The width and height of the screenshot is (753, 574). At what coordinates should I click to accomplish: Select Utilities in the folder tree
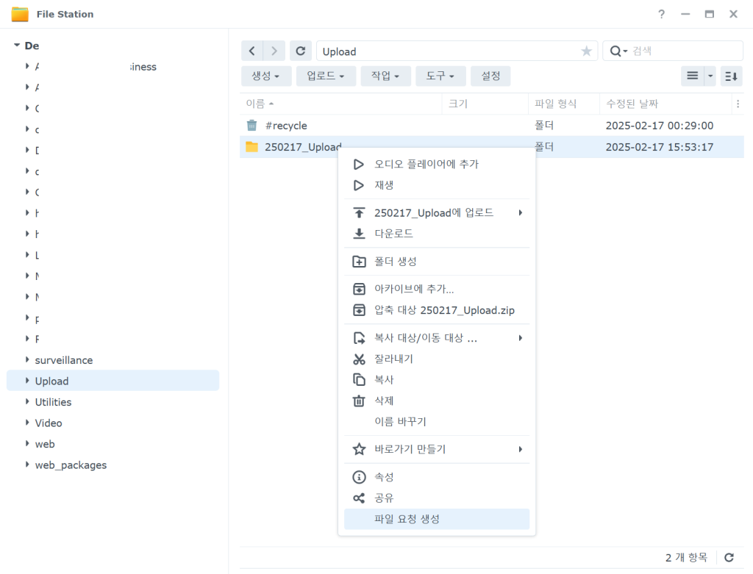[53, 402]
